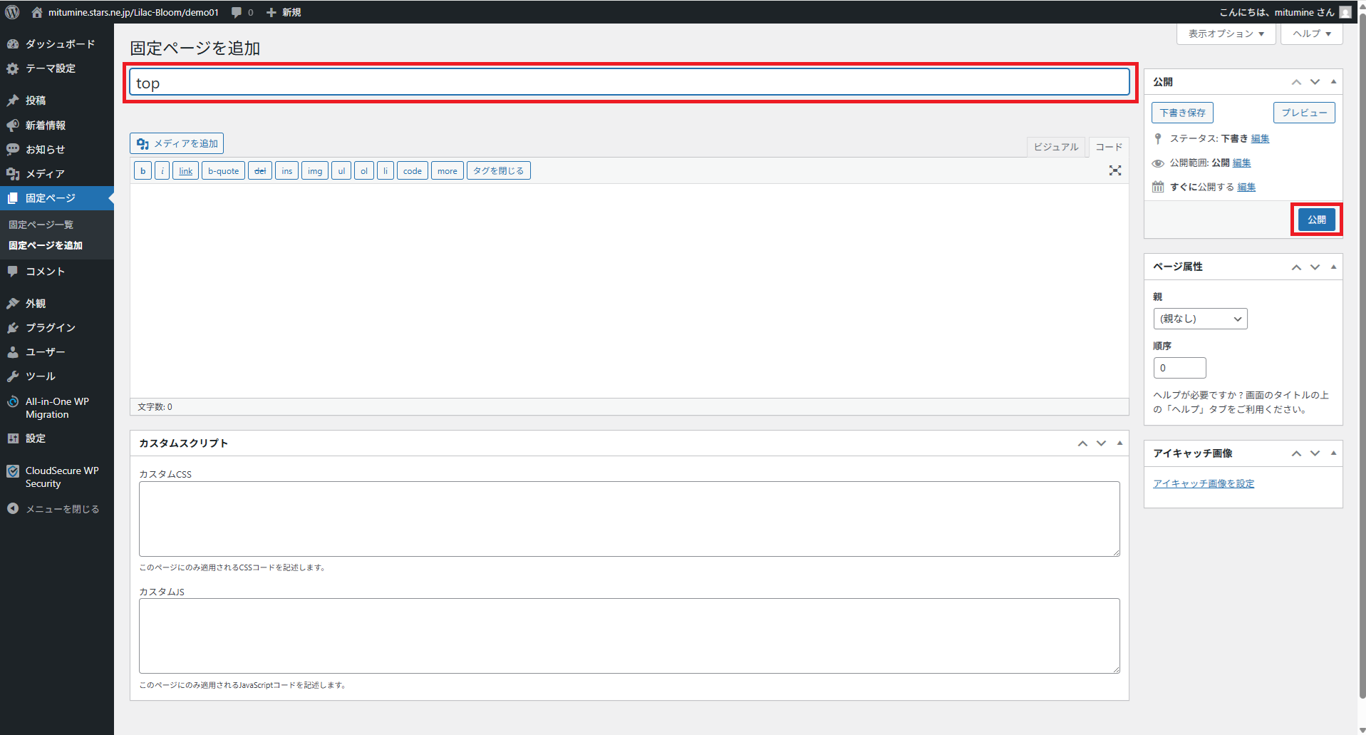Click the comments bubble icon in admin bar
1366x735 pixels.
[237, 12]
